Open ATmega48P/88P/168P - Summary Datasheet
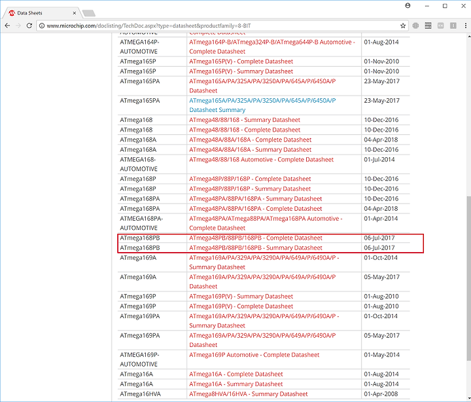Image resolution: width=471 pixels, height=402 pixels. point(250,189)
